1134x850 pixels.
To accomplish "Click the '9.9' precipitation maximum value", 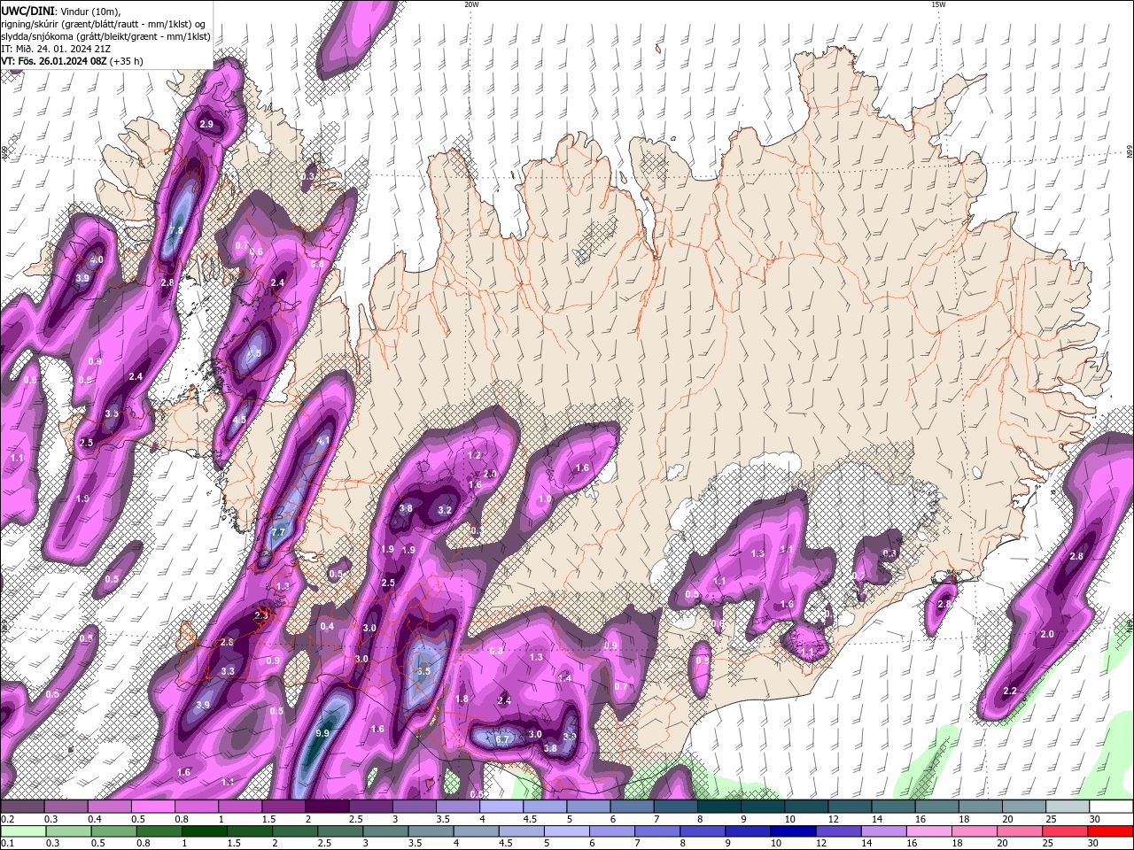I will 322,734.
